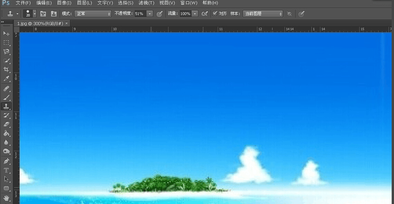Open the 编辑(E) menu

(x=44, y=3)
